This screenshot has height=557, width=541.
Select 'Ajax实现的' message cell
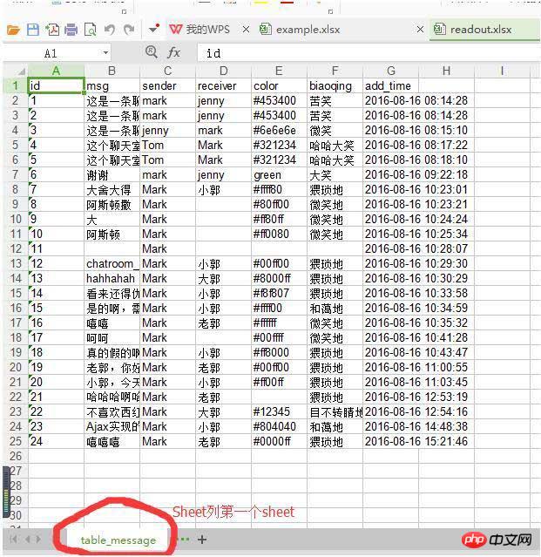[112, 426]
